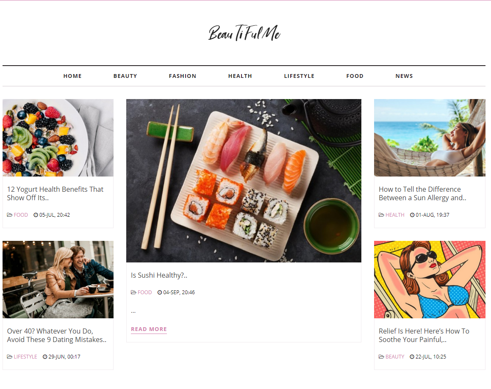Click clock icon next to 04-SEP date
Screen dimensions: 491x389
coord(160,292)
